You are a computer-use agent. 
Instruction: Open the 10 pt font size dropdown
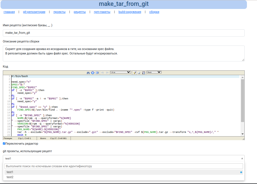click(120, 72)
